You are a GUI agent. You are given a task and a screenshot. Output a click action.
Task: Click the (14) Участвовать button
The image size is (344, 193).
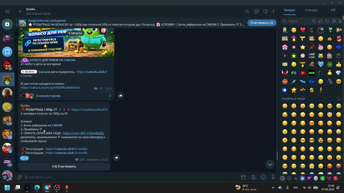click(x=64, y=166)
